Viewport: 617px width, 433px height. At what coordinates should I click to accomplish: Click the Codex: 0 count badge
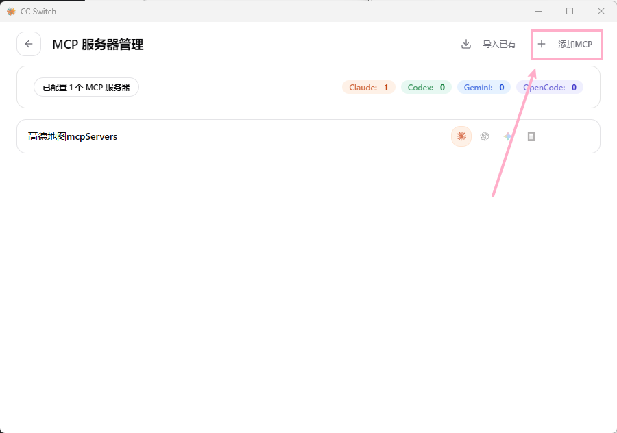tap(426, 88)
